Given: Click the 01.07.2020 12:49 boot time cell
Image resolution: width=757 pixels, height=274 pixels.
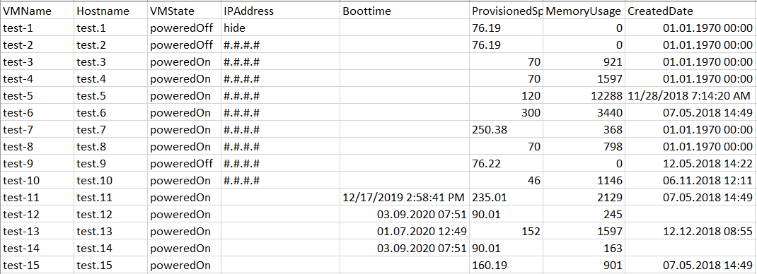Looking at the screenshot, I should tap(405, 231).
